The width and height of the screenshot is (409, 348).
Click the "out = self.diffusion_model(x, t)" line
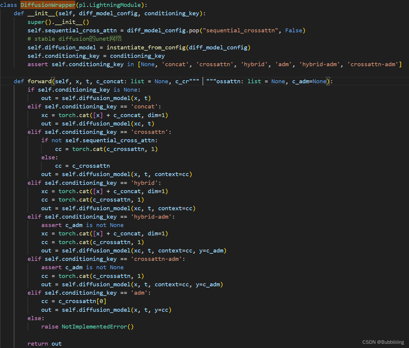[96, 98]
